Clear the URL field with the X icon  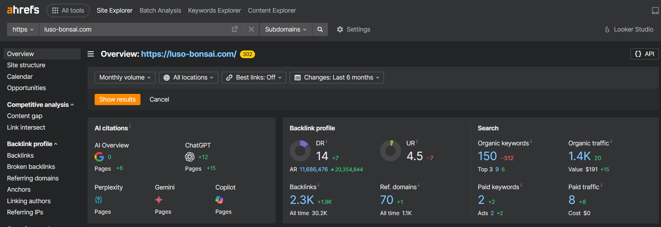pos(251,29)
